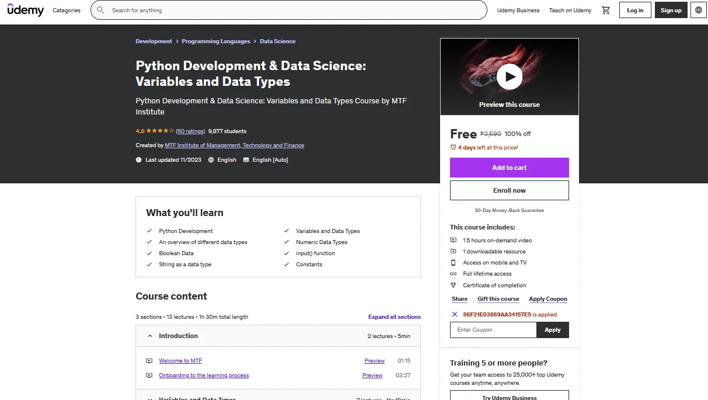Click the lifetime access infinity icon
Screen dimensions: 708x400
point(454,274)
